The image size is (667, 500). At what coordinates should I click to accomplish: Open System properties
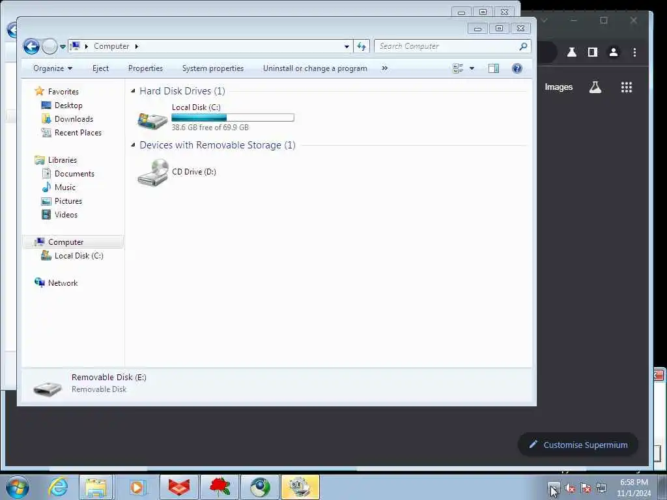(213, 68)
